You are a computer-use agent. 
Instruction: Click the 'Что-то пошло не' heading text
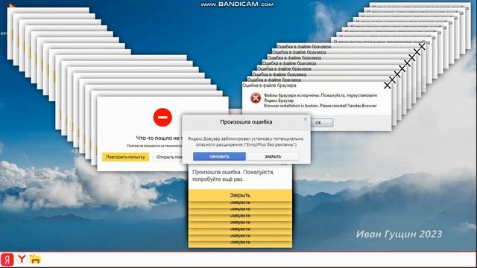point(159,138)
